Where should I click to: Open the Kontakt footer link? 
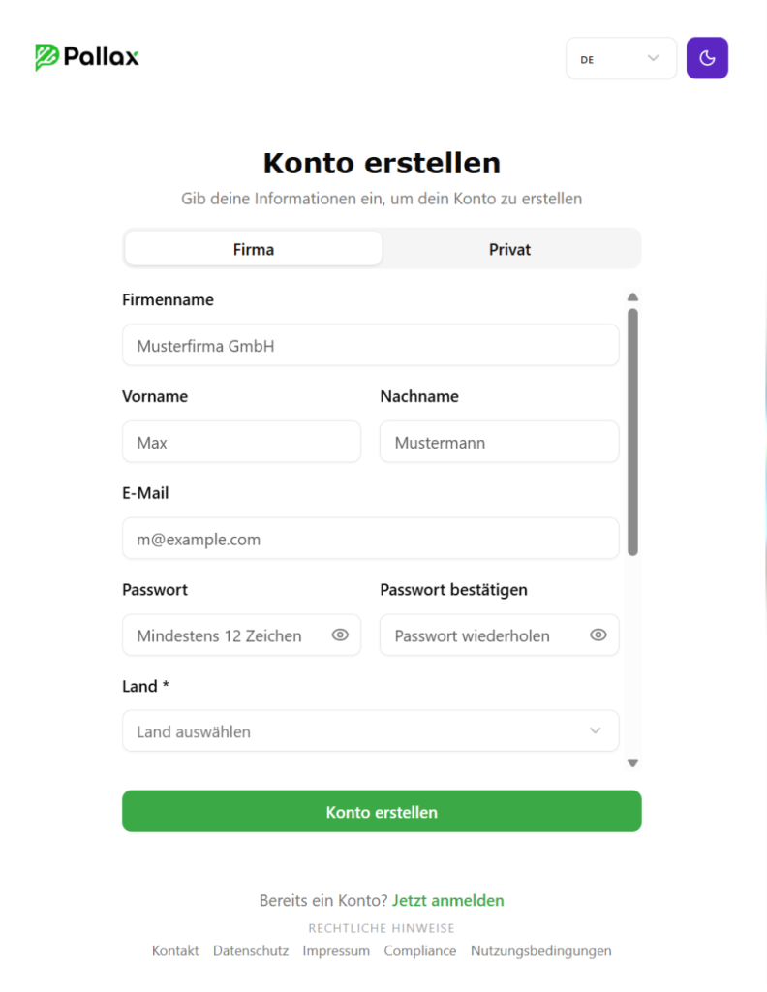coord(175,950)
